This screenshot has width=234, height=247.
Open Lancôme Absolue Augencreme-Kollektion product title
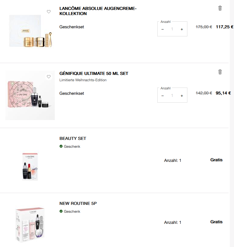(98, 11)
